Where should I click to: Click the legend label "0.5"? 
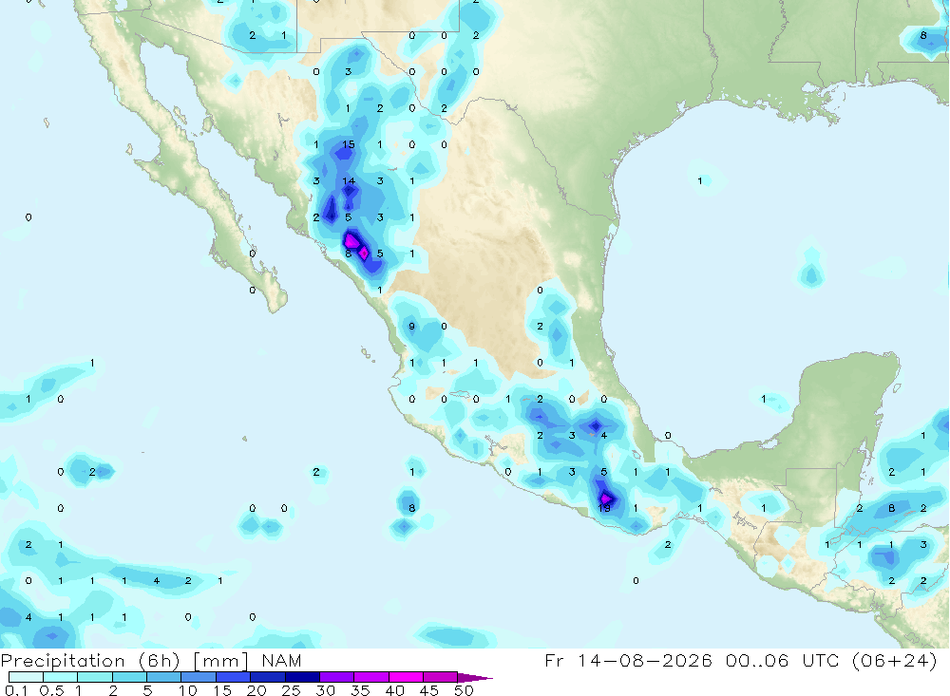coord(51,690)
